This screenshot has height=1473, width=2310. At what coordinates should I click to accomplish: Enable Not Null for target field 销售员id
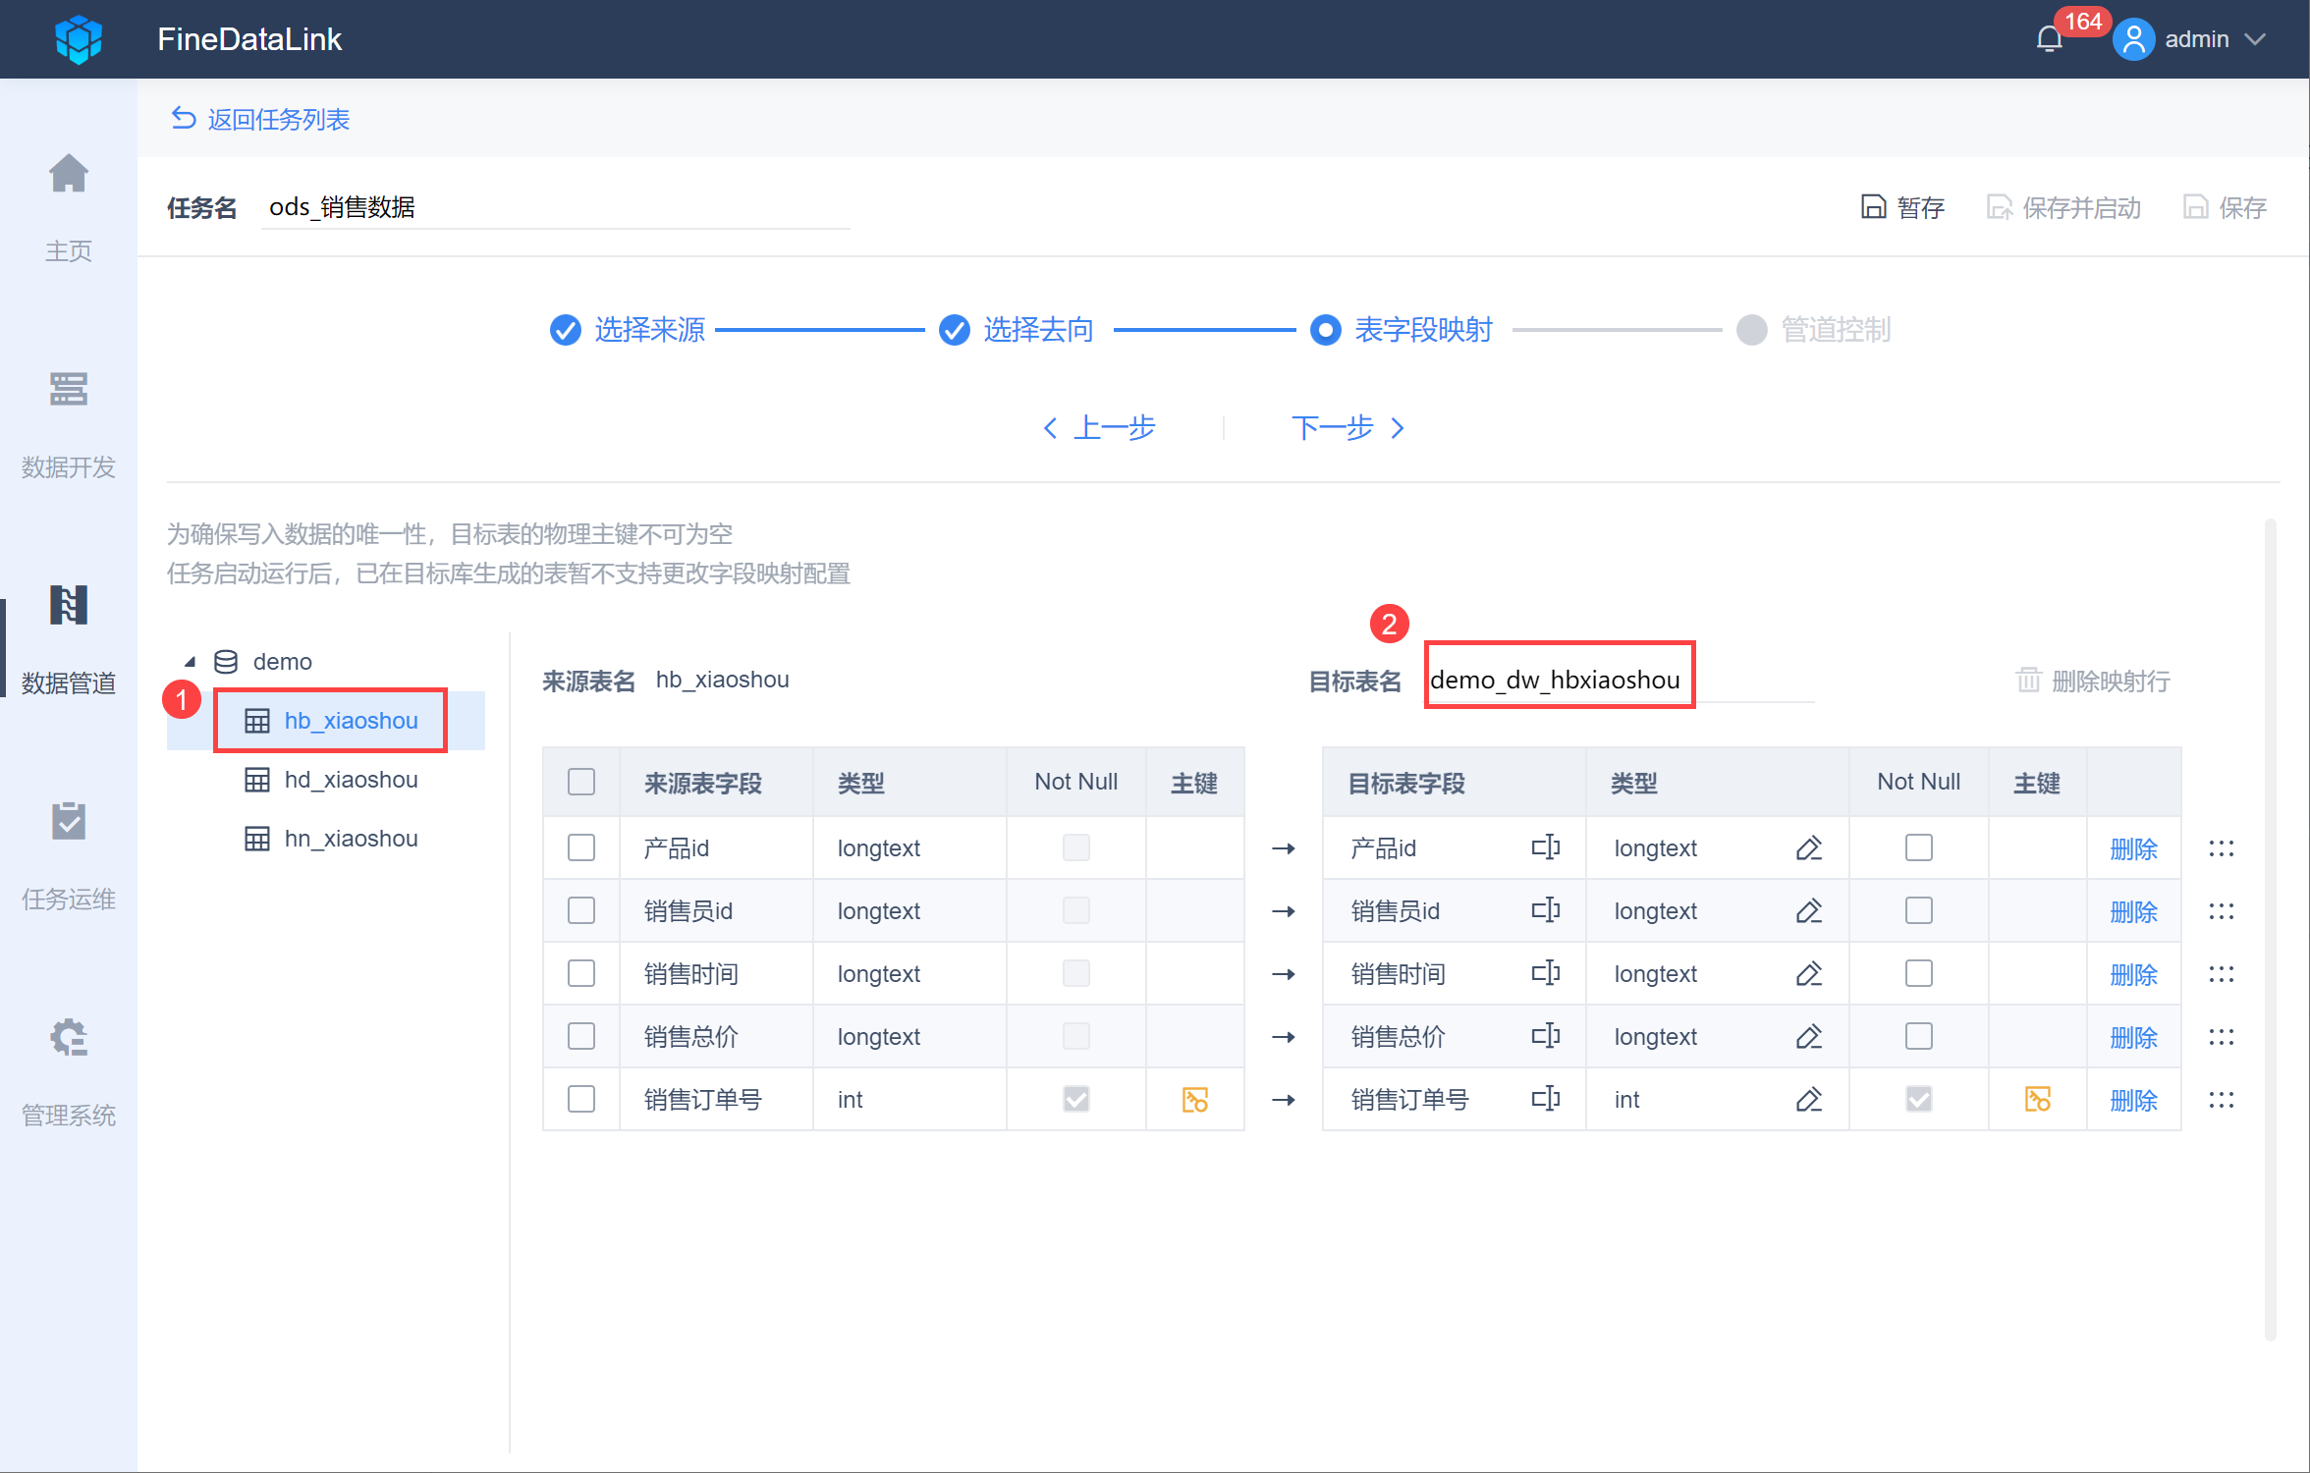1919,910
